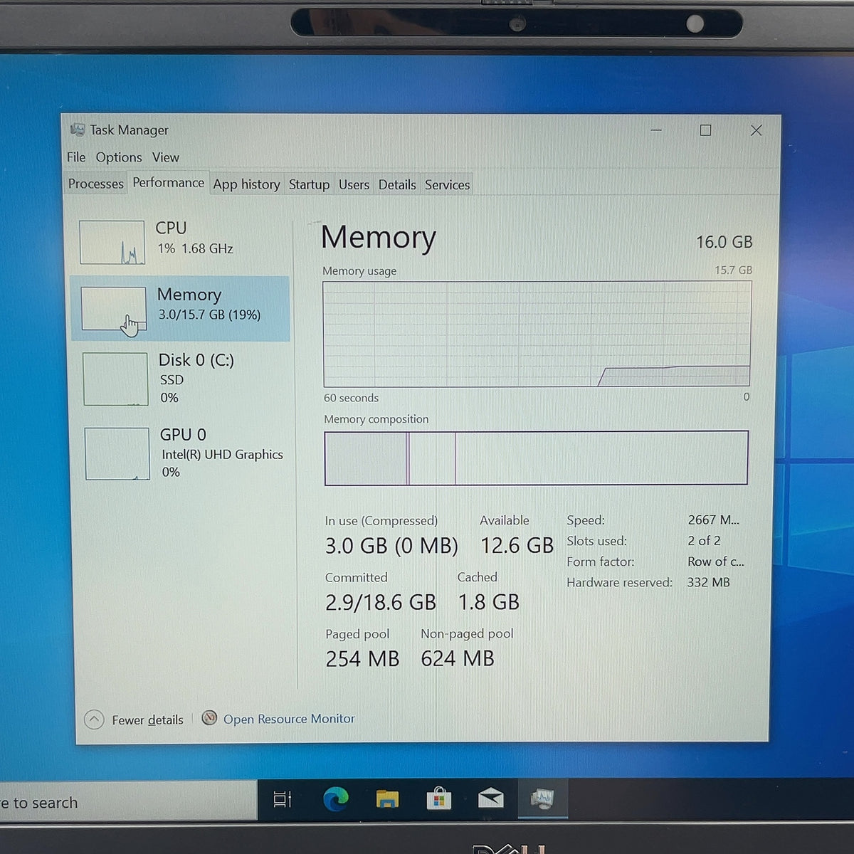The width and height of the screenshot is (854, 854).
Task: Open the Details tab
Action: (397, 184)
